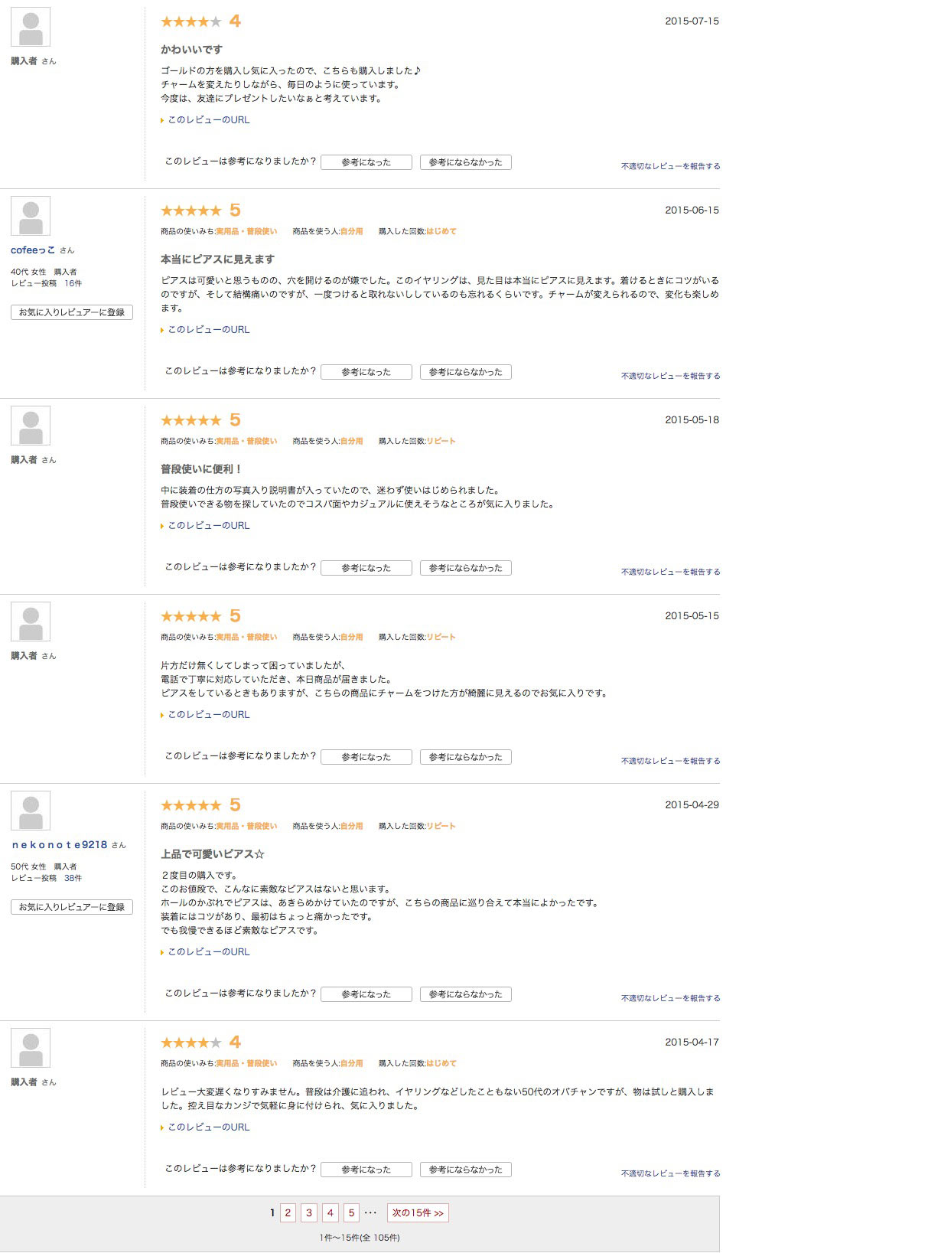Click the avatar for the 2015-07-15 reviewer
Image resolution: width=928 pixels, height=1253 pixels.
click(31, 27)
